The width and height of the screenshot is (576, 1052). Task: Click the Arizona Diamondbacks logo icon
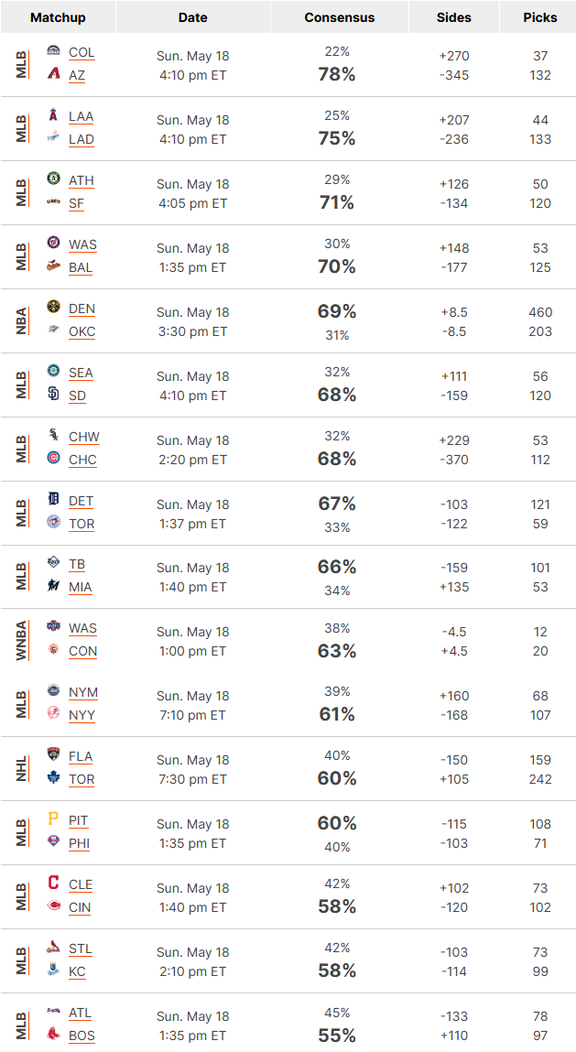point(54,73)
